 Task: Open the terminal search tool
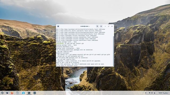pos(97,26)
